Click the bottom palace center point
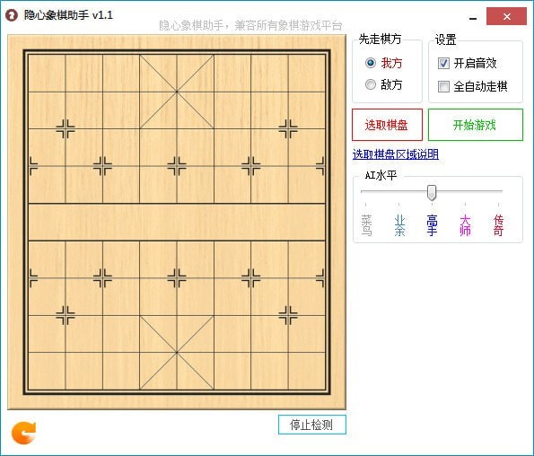The image size is (534, 456). click(x=177, y=353)
